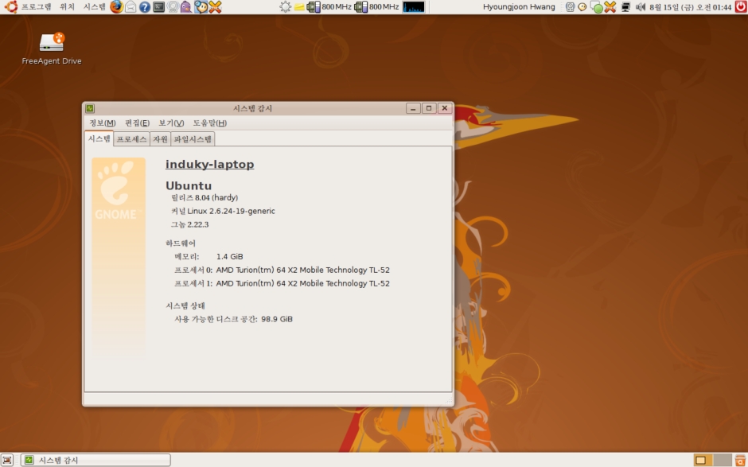Click the red power quit button

pyautogui.click(x=741, y=6)
